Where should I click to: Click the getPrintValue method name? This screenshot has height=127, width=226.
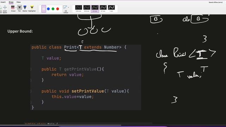point(80,69)
